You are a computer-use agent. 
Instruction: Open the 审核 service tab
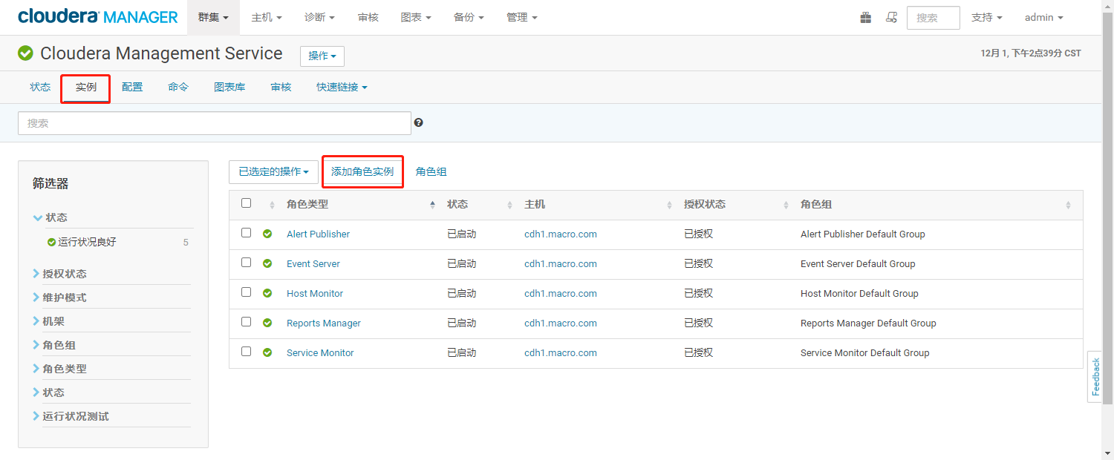click(281, 87)
